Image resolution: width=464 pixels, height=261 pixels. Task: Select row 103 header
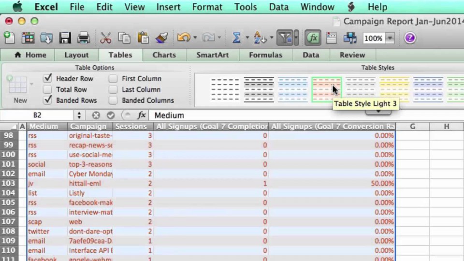[x=8, y=183]
